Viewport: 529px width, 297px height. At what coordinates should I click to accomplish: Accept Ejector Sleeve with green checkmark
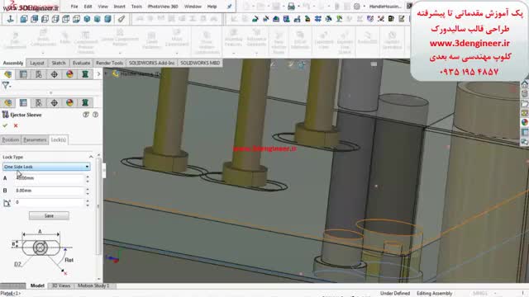[5, 125]
